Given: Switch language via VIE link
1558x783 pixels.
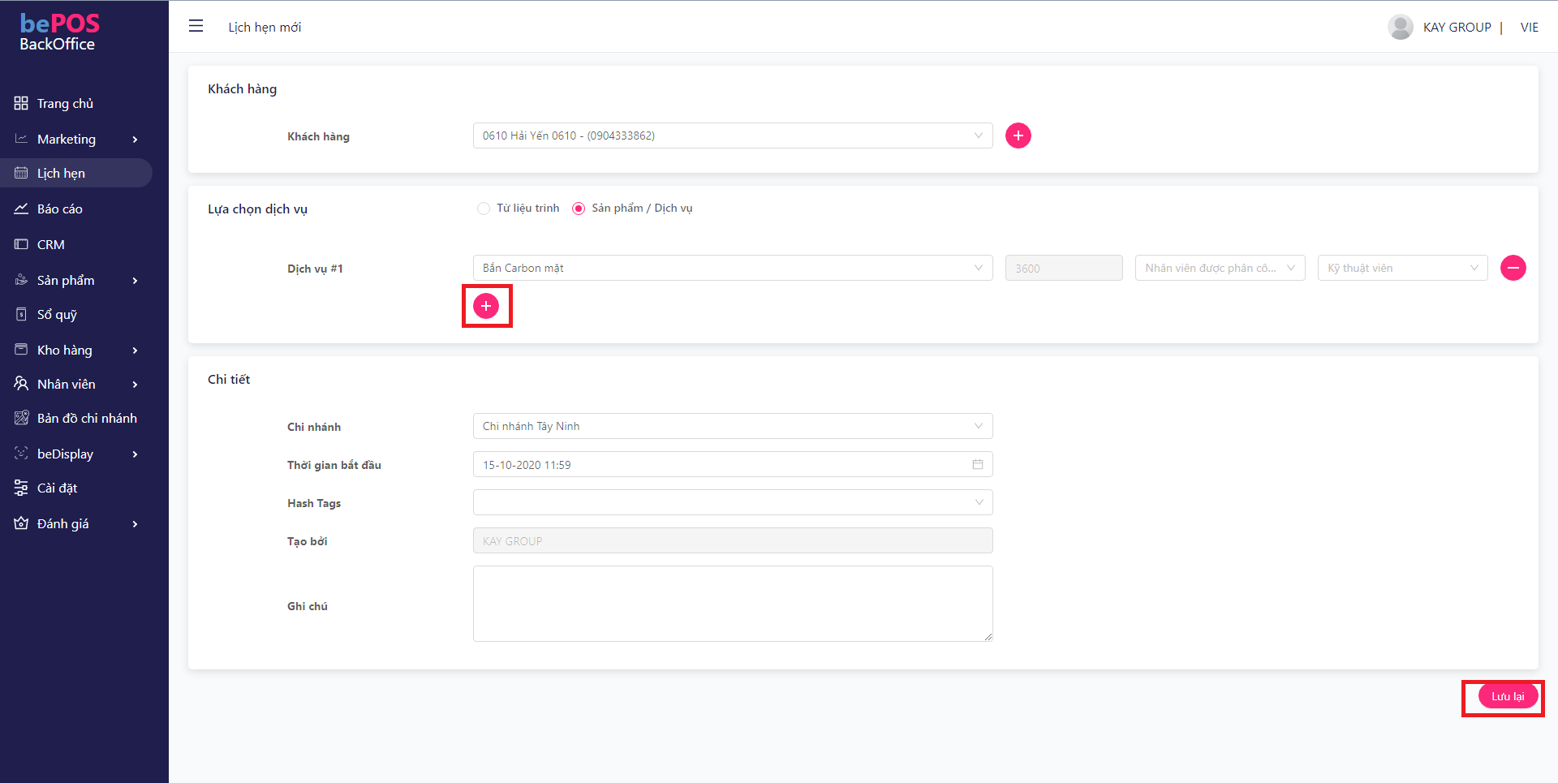Looking at the screenshot, I should [1529, 27].
